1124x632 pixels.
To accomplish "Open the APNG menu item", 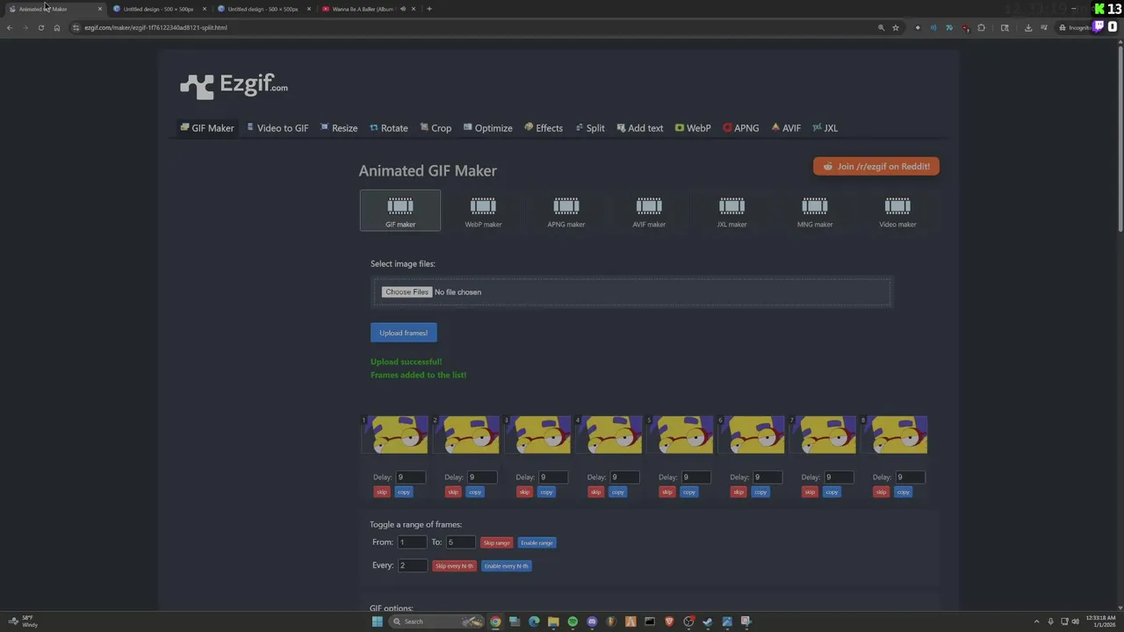I will [741, 128].
